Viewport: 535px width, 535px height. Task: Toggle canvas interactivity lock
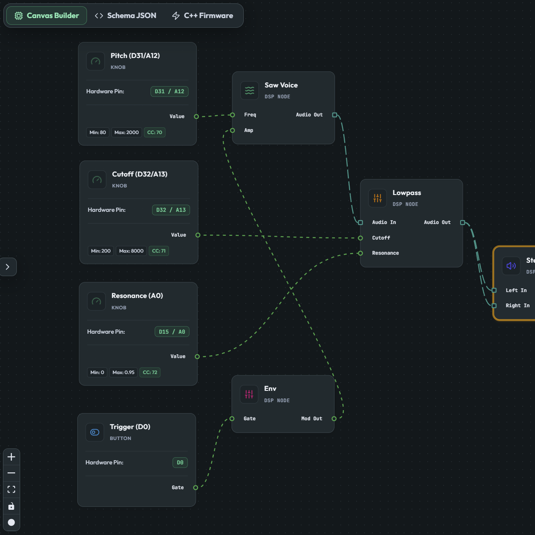click(11, 506)
